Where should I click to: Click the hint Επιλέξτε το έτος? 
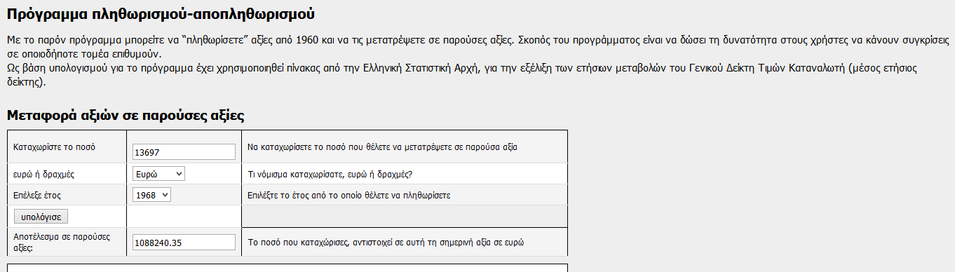point(349,195)
